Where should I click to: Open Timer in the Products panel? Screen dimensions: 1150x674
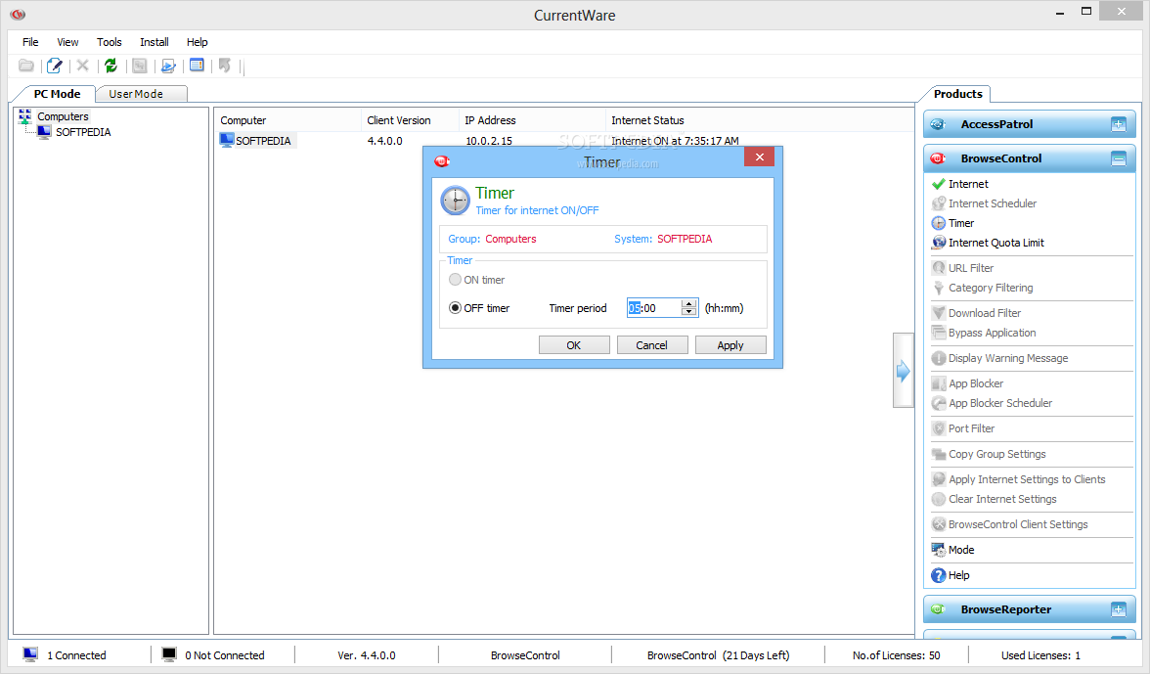coord(952,223)
